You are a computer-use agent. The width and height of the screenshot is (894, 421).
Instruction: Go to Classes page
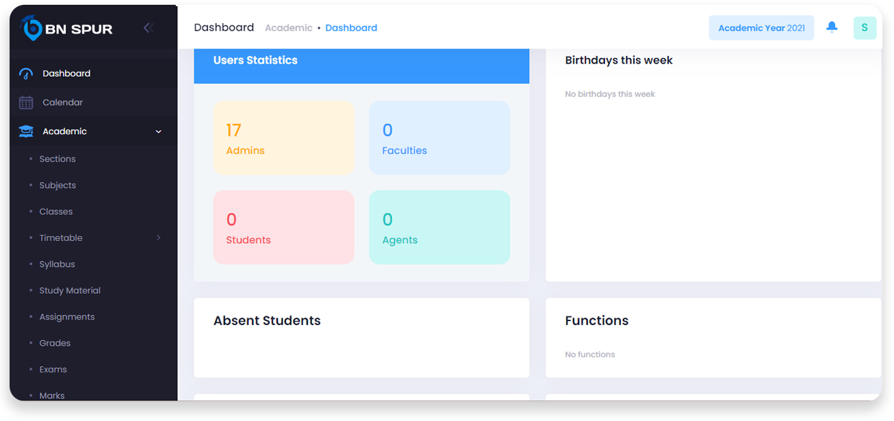click(56, 212)
